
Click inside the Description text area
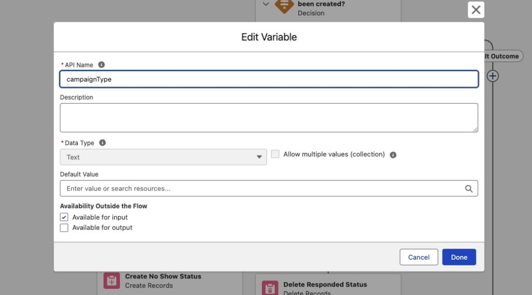[x=269, y=117]
